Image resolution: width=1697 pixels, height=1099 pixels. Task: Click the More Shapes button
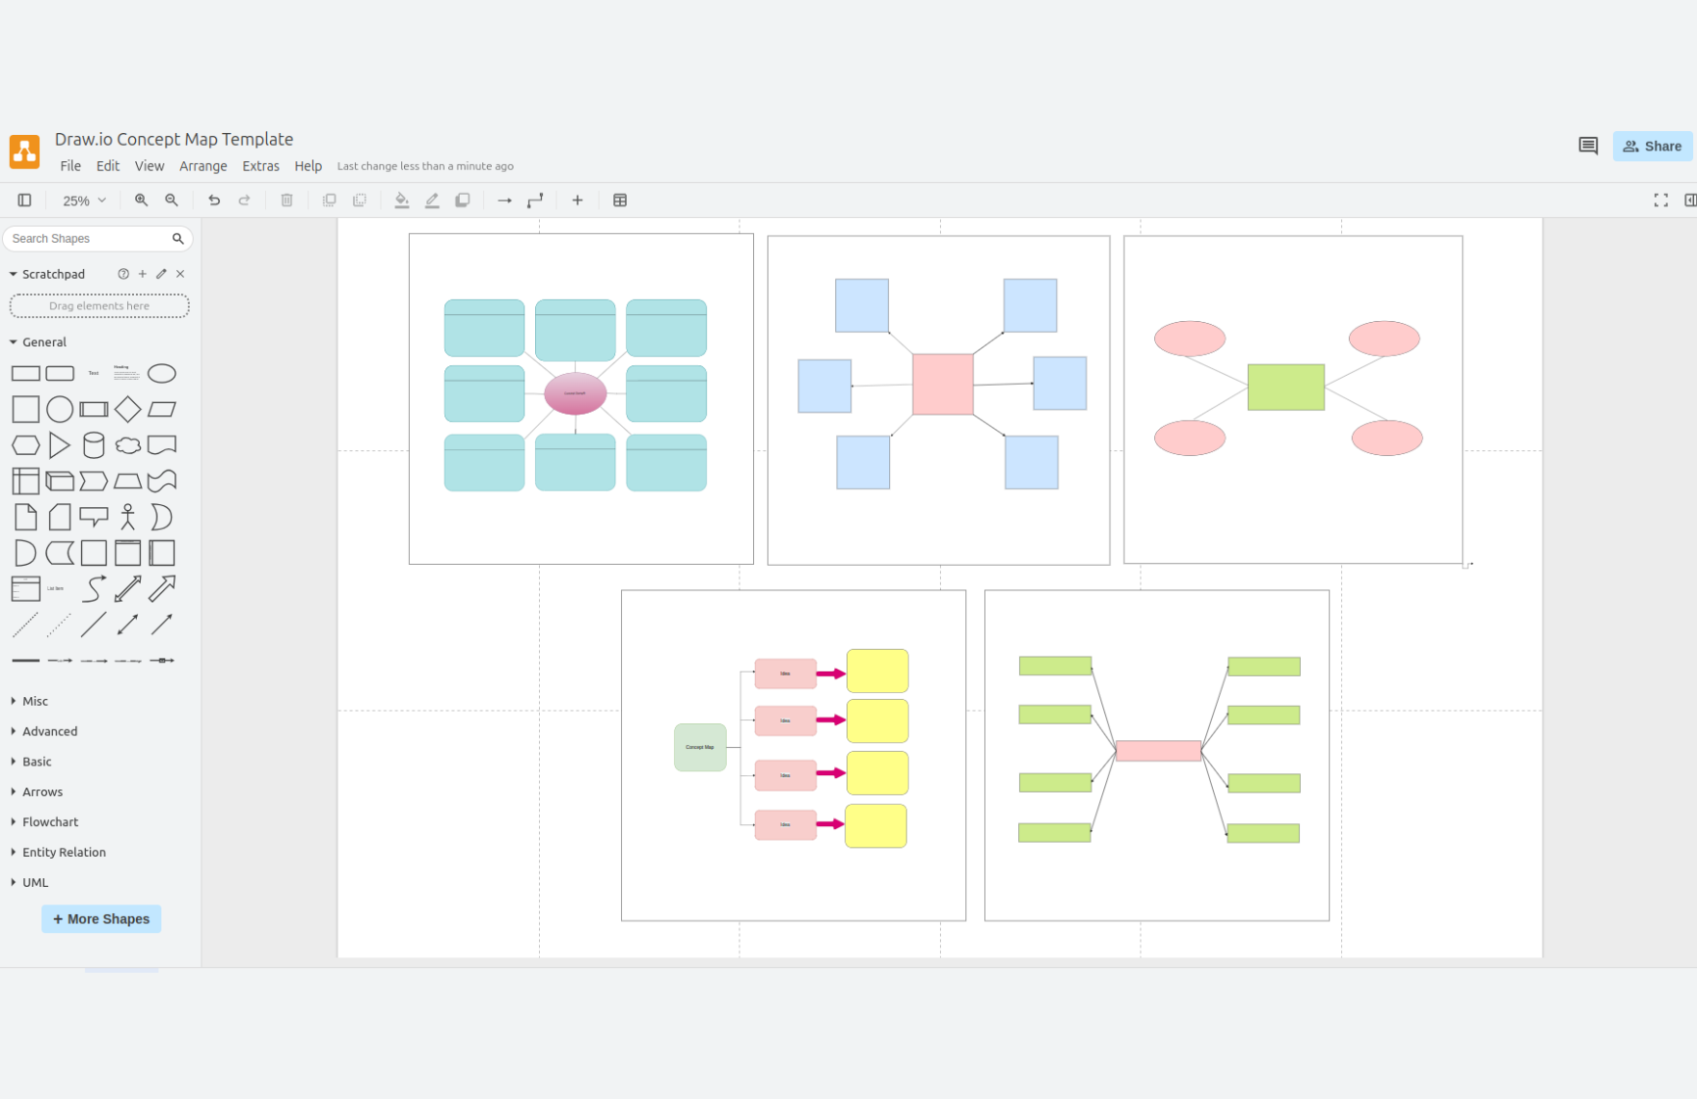[x=101, y=919]
